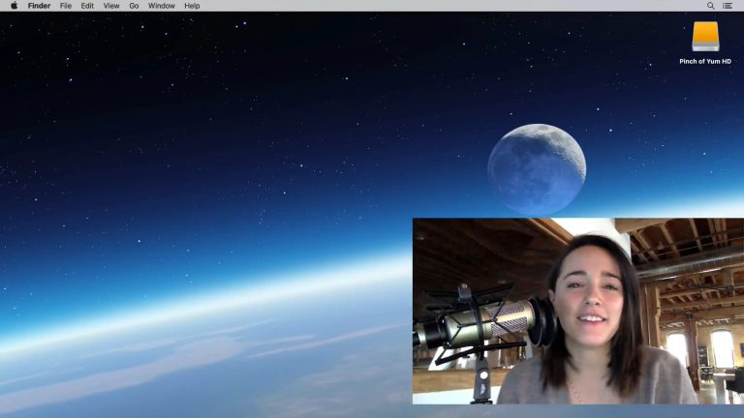
Task: Open the Window menu
Action: tap(162, 6)
